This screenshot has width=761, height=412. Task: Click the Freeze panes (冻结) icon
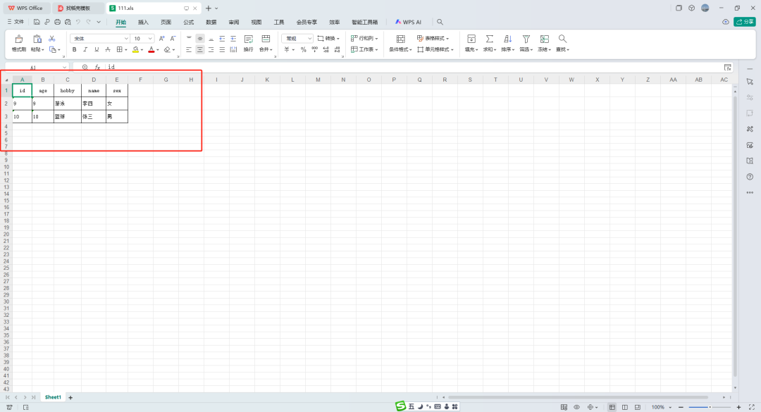pos(544,39)
